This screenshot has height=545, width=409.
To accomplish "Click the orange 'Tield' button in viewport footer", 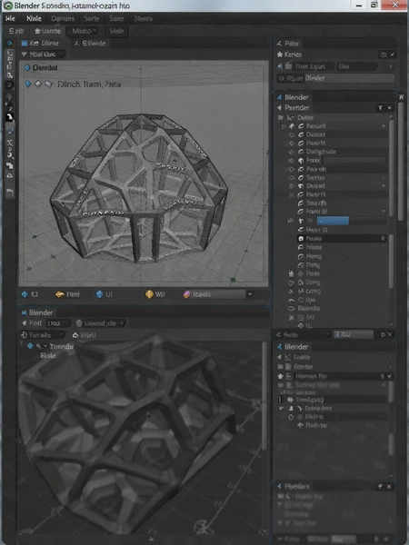I will pos(67,294).
